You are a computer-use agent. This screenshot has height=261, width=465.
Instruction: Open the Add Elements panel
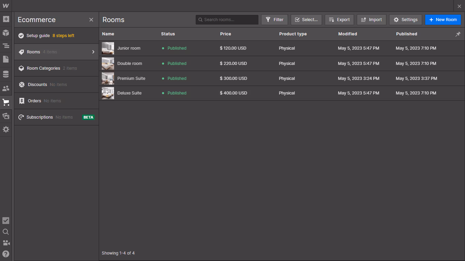[x=6, y=19]
